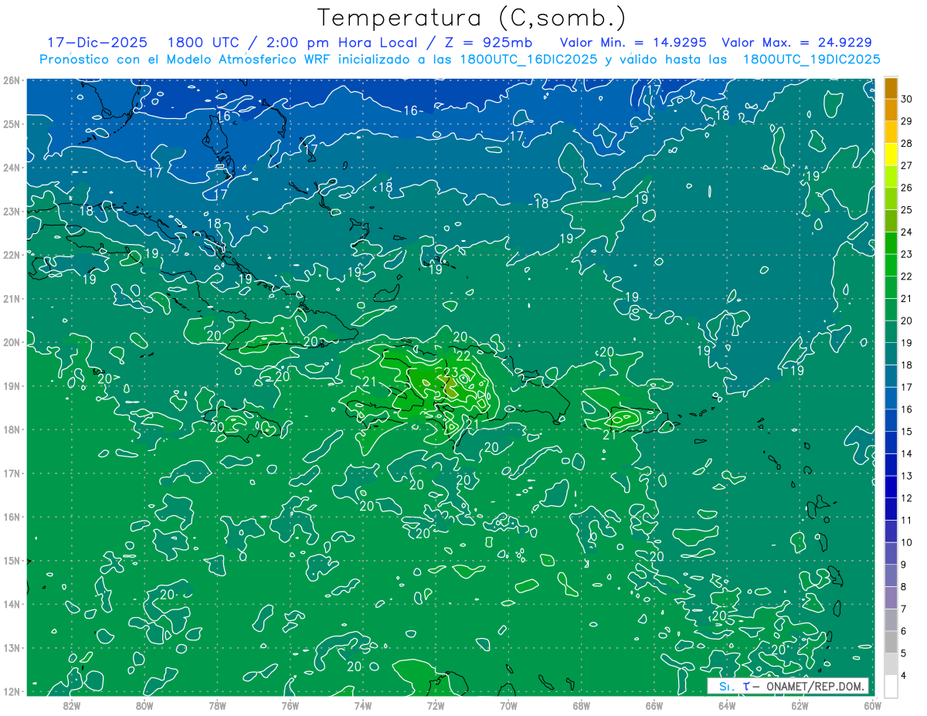927x716 pixels.
Task: Click the '30' label on the color scale
Action: point(906,99)
